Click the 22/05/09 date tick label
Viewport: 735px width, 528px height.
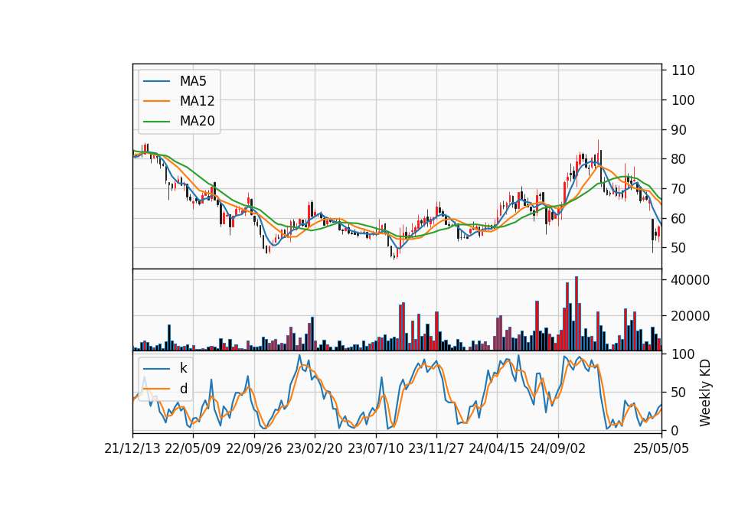193,448
